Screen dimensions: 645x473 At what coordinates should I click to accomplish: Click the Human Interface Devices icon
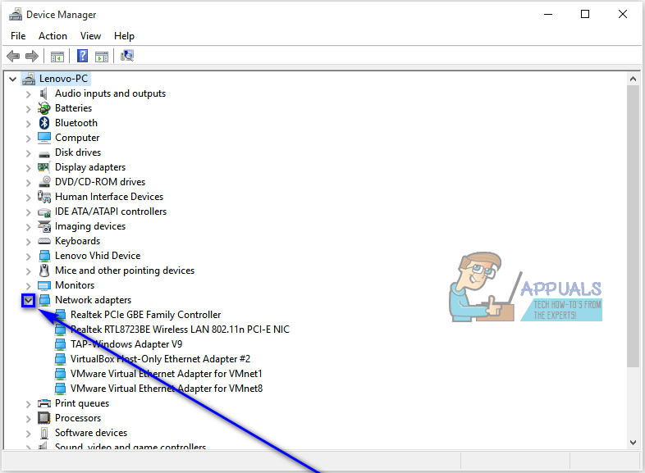pos(44,197)
